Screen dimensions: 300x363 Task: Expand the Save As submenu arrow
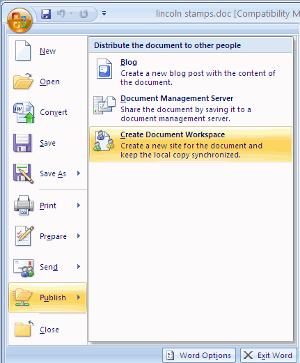click(79, 173)
